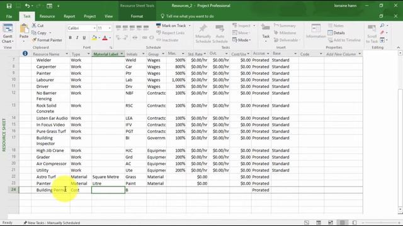Open Accrue column filter dropdown
403x226 pixels.
click(268, 53)
